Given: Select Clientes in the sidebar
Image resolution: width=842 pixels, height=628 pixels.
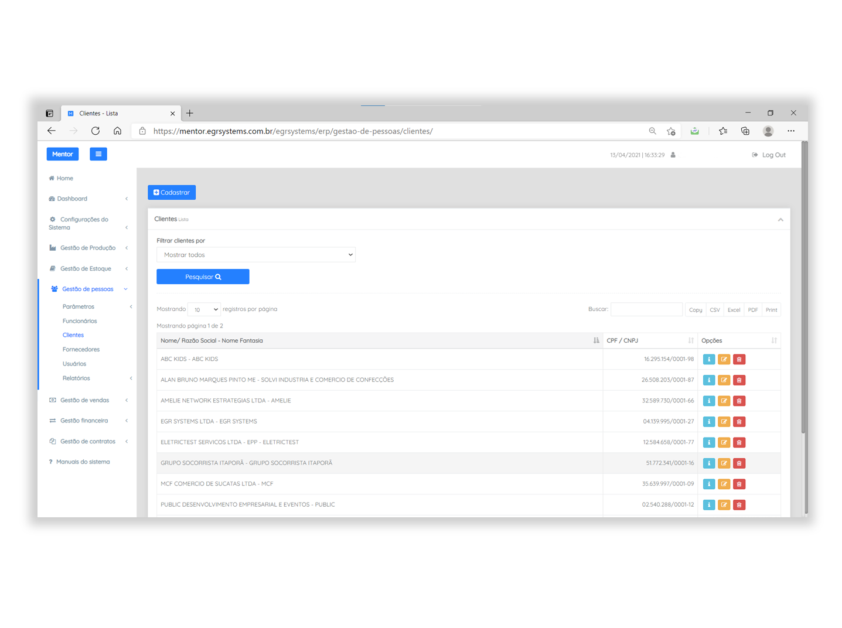Looking at the screenshot, I should [x=73, y=335].
